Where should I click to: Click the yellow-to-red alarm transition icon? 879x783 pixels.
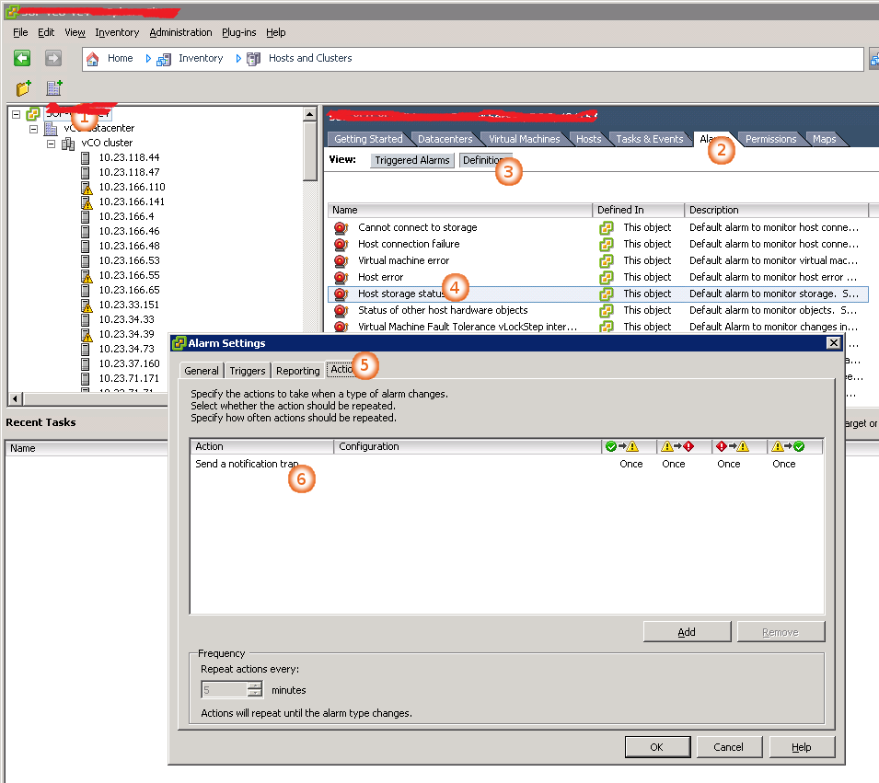(677, 446)
